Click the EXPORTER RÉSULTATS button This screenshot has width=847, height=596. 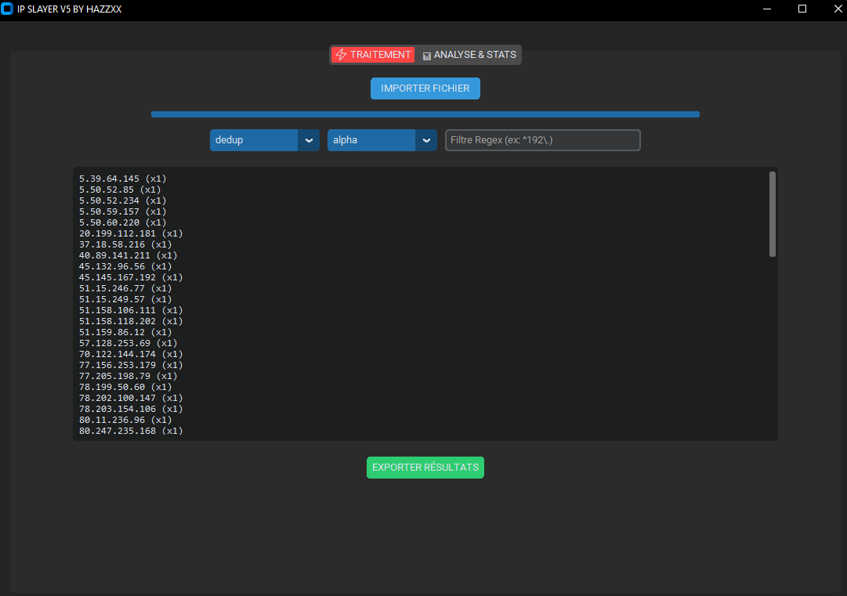[425, 468]
